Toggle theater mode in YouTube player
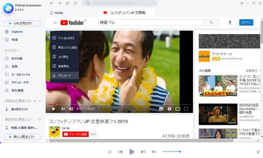 [178, 109]
